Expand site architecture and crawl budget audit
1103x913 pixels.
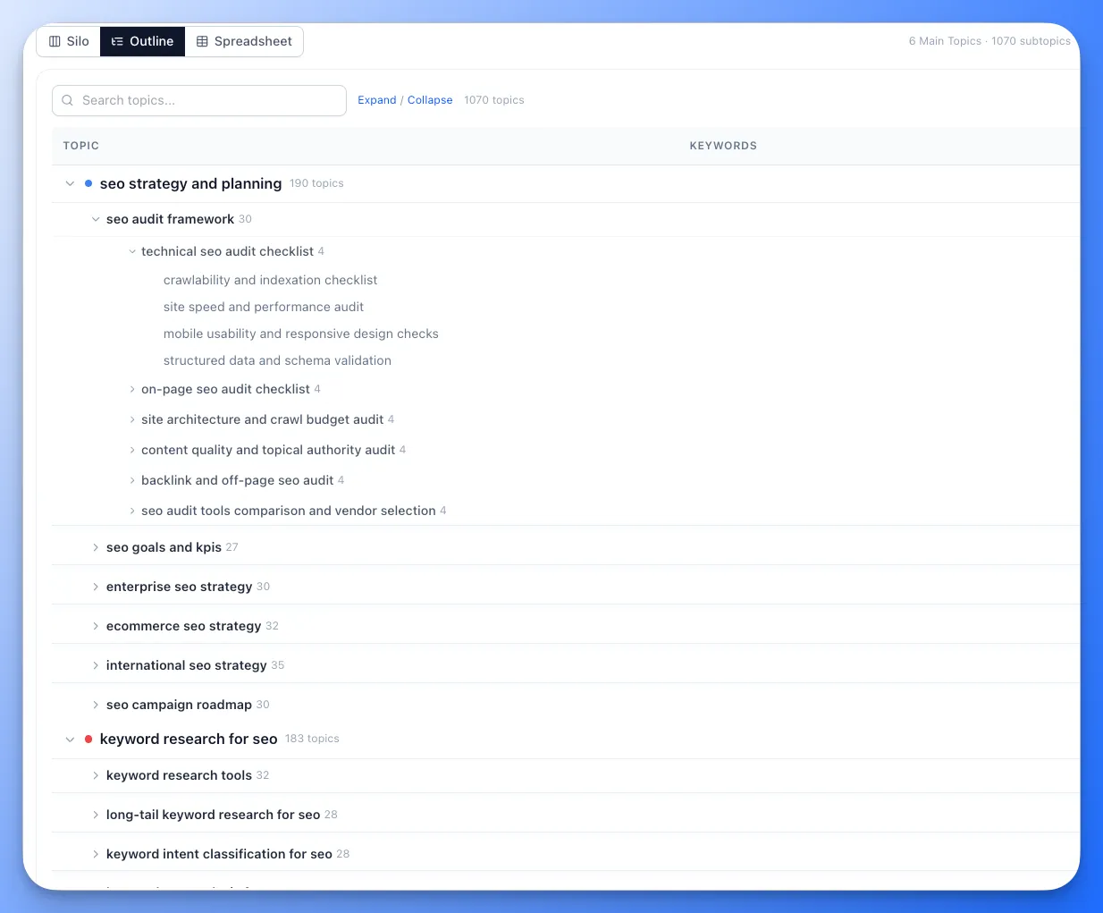[132, 420]
